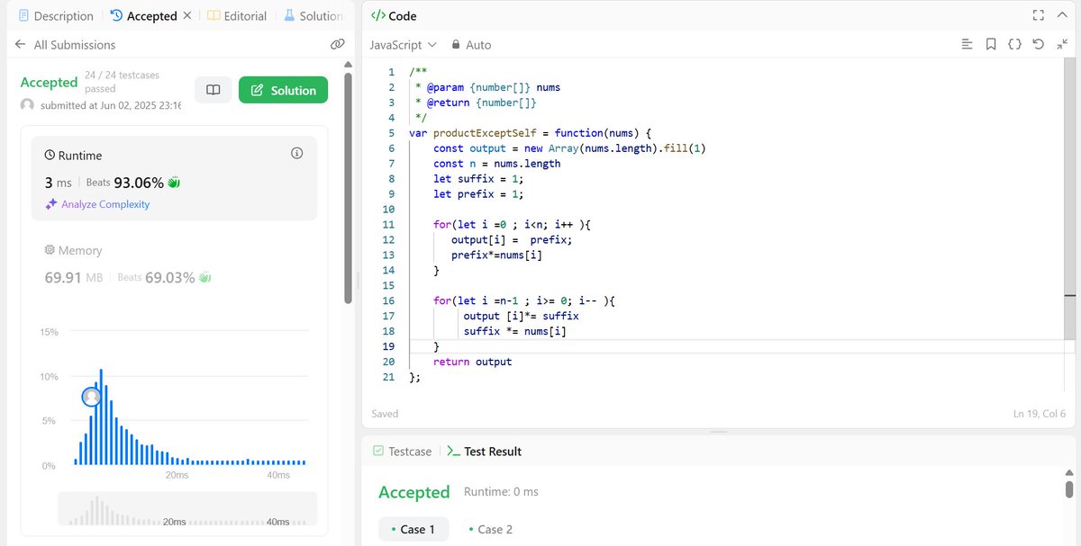The height and width of the screenshot is (546, 1081).
Task: Switch to the Test Result tab
Action: coord(484,452)
